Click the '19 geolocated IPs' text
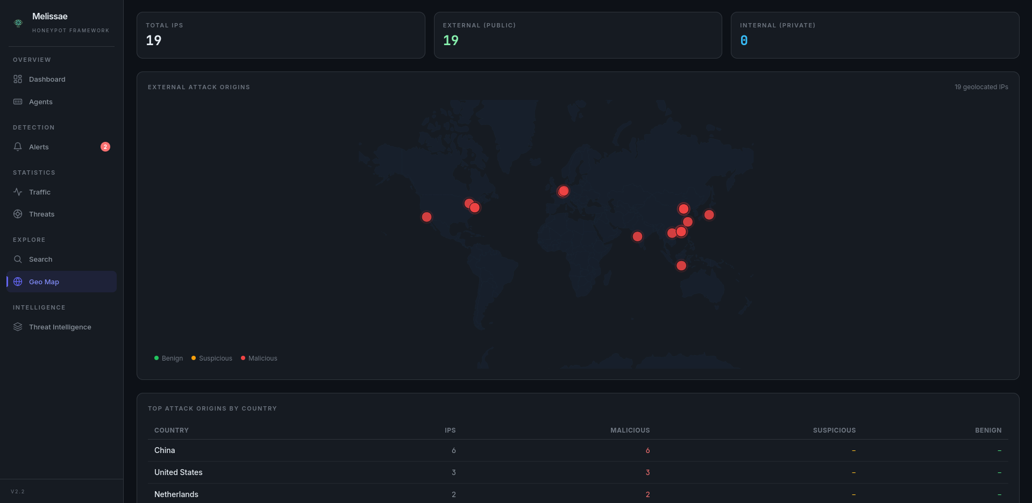 [981, 87]
